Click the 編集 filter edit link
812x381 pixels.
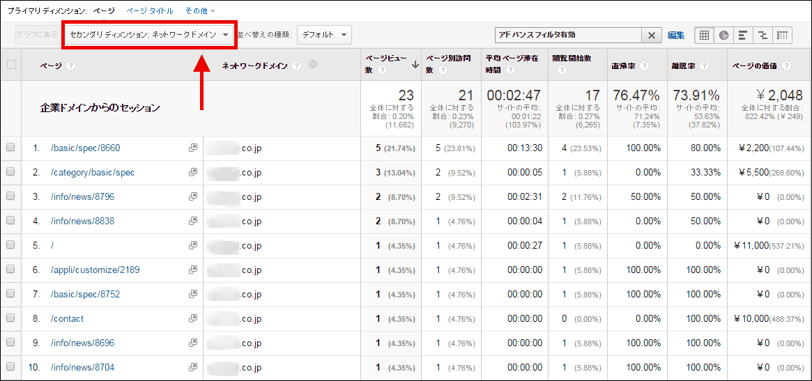click(675, 35)
